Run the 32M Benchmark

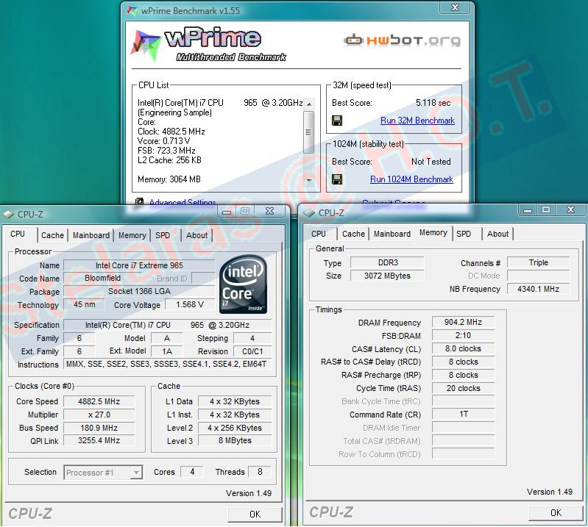pyautogui.click(x=417, y=121)
